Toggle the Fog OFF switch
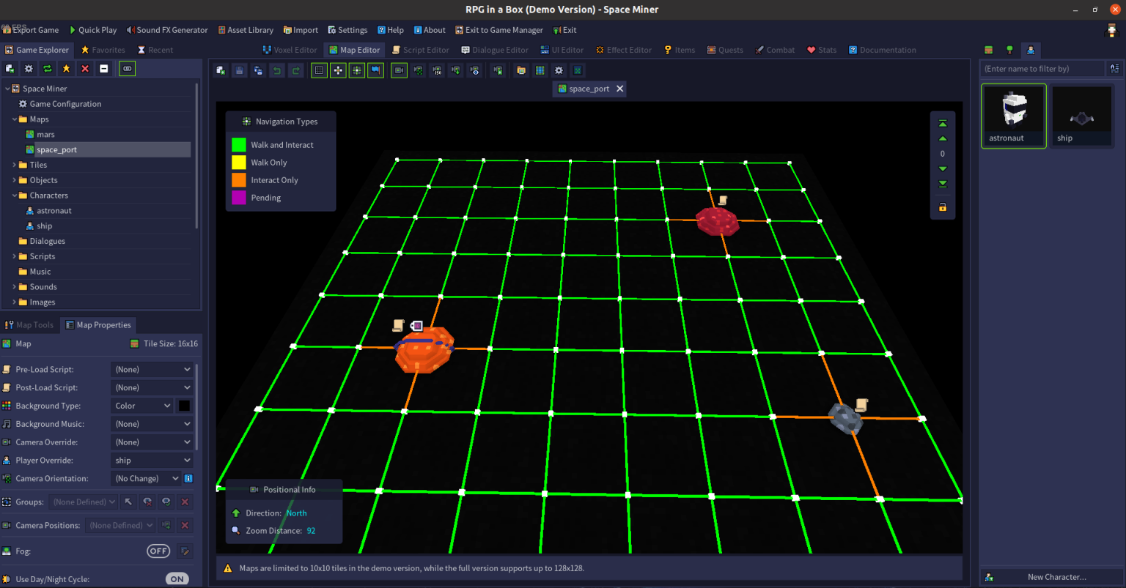Image resolution: width=1126 pixels, height=588 pixels. click(x=158, y=551)
